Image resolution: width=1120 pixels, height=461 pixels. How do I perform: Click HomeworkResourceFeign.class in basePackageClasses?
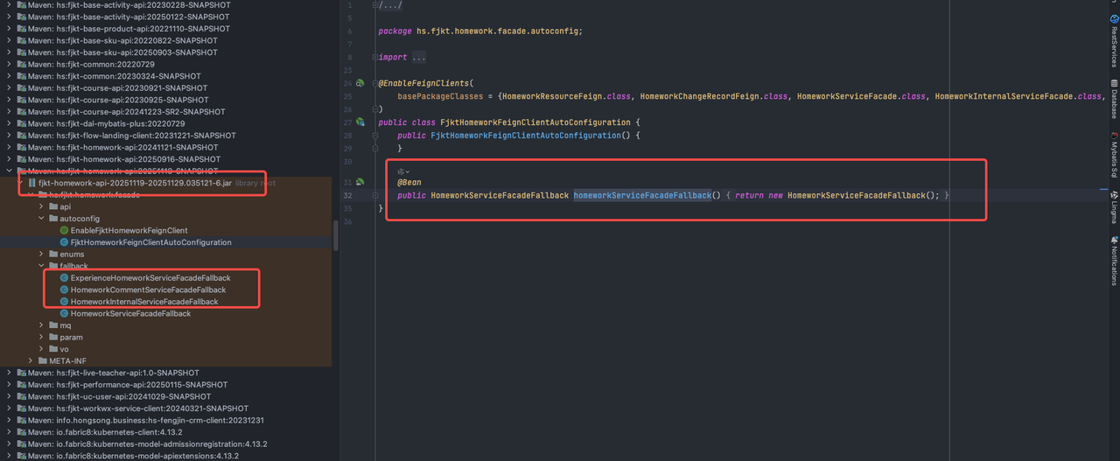pos(569,95)
